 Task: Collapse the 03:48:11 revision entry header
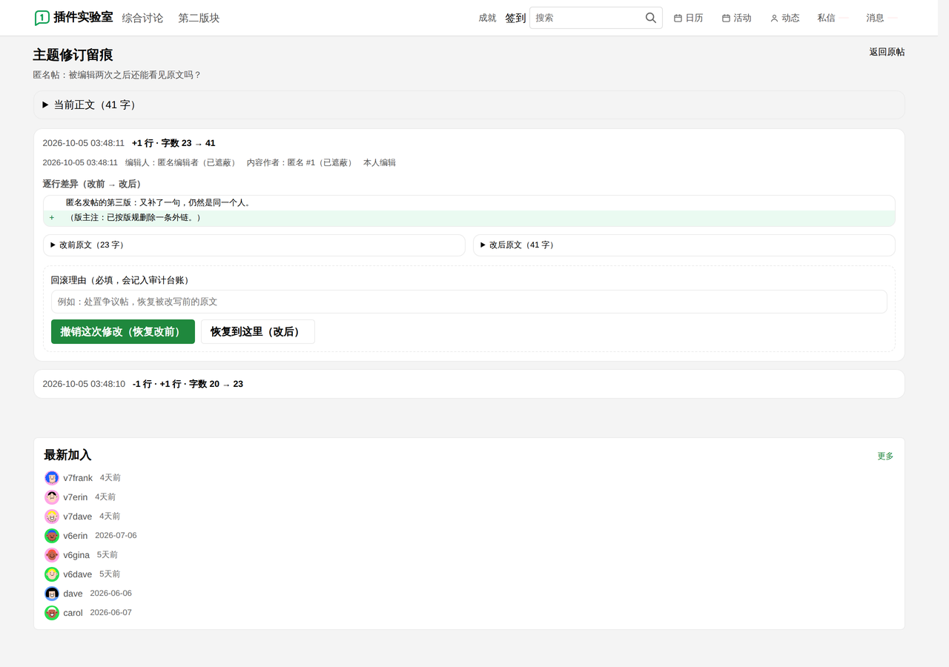(x=469, y=143)
